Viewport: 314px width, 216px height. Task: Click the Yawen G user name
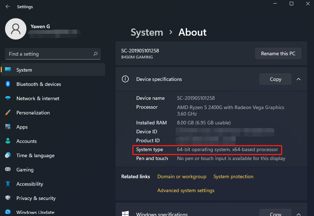click(40, 26)
